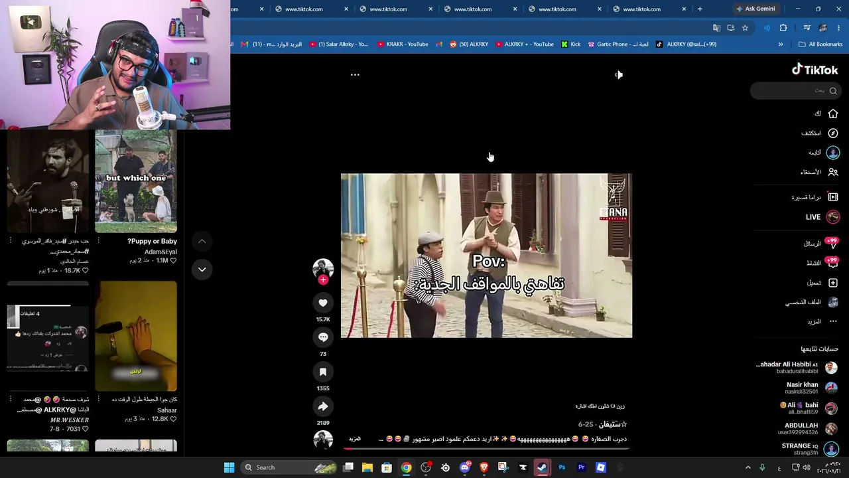Viewport: 849px width, 478px height.
Task: Open bahadurali habibi's account
Action: pyautogui.click(x=796, y=367)
